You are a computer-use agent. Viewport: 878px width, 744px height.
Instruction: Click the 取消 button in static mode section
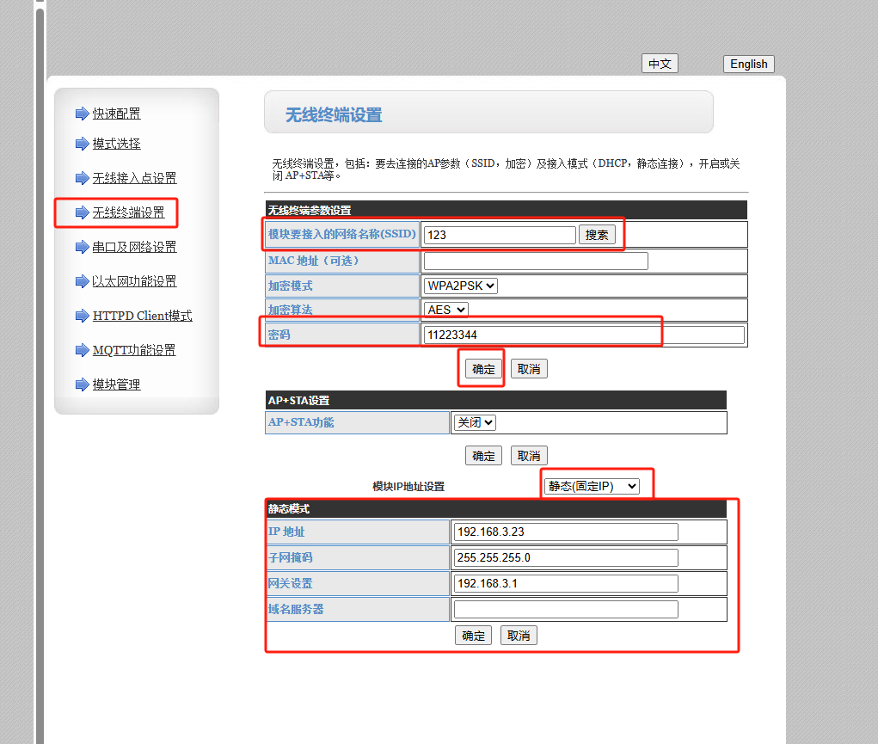click(x=519, y=636)
